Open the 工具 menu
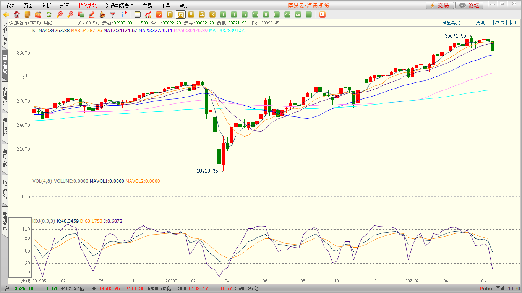 (165, 6)
